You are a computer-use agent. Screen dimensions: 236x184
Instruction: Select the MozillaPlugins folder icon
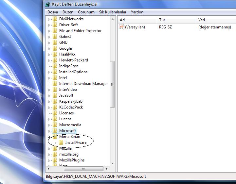pos(55,160)
